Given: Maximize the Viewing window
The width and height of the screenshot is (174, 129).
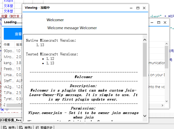Looking at the screenshot, I should tap(138, 8).
